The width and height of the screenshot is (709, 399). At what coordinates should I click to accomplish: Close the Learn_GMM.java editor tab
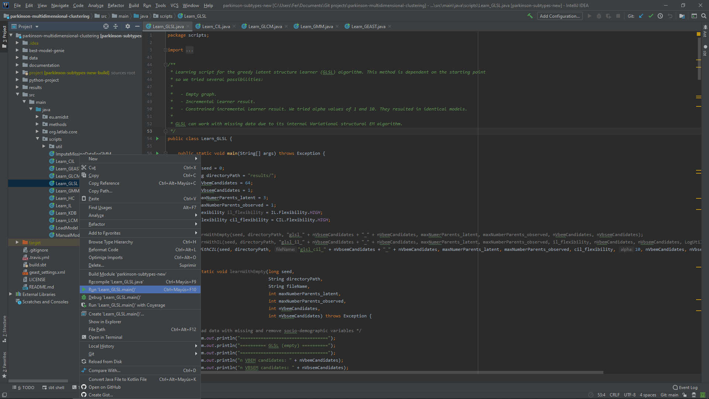[x=337, y=26]
